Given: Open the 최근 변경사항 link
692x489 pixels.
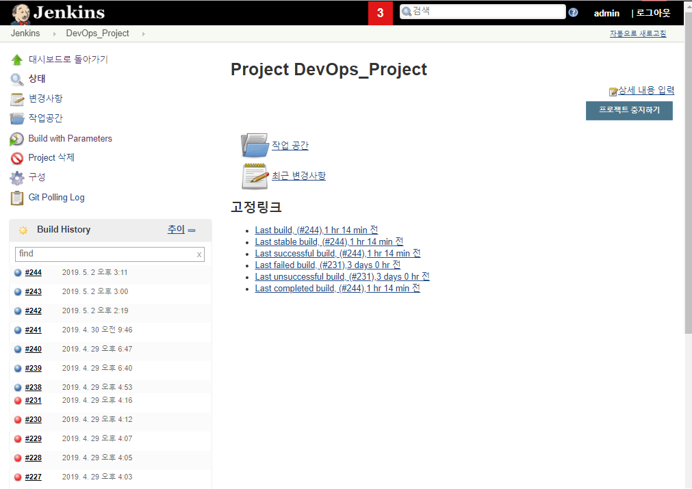Looking at the screenshot, I should click(298, 176).
